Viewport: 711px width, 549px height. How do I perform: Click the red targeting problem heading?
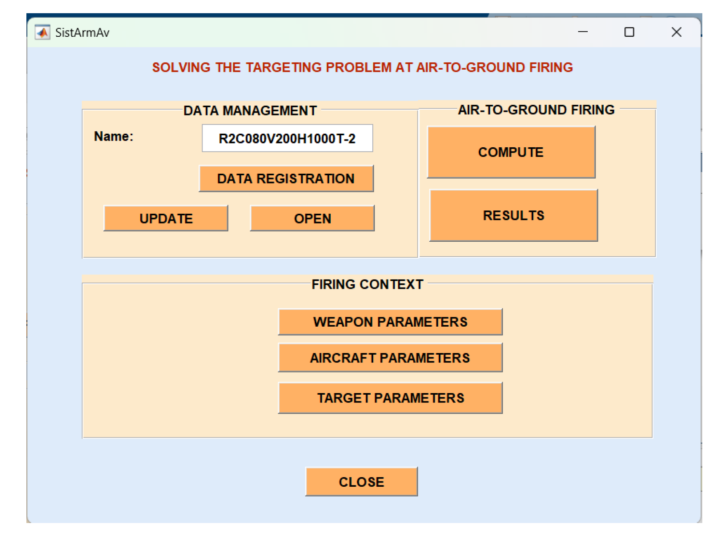point(362,67)
